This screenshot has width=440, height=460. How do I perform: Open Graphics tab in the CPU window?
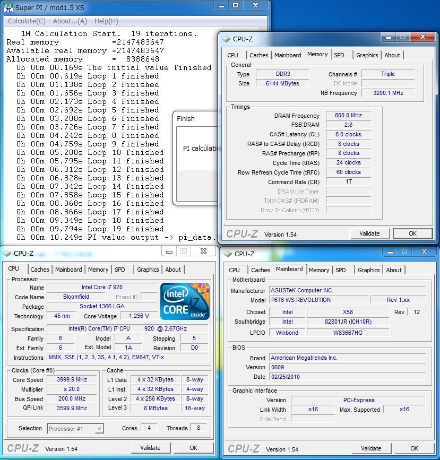pyautogui.click(x=148, y=270)
